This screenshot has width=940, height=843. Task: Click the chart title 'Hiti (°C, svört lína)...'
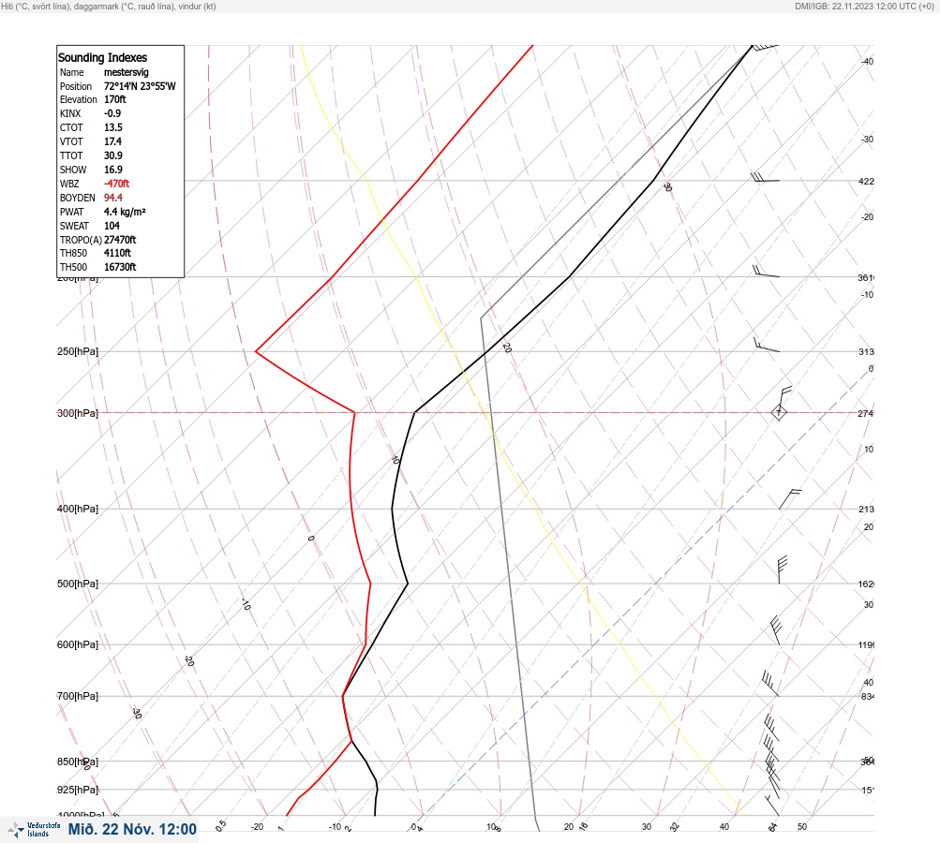109,6
